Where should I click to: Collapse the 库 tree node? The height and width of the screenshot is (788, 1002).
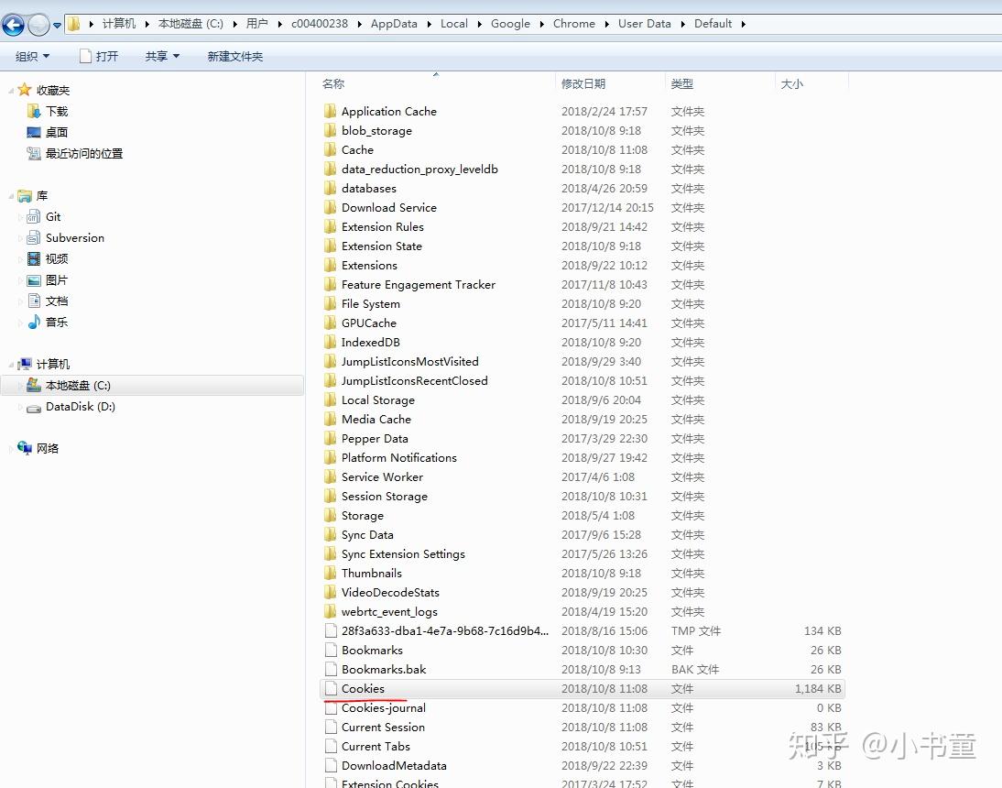(x=11, y=196)
